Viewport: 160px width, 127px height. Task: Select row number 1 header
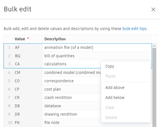[x=9, y=48]
